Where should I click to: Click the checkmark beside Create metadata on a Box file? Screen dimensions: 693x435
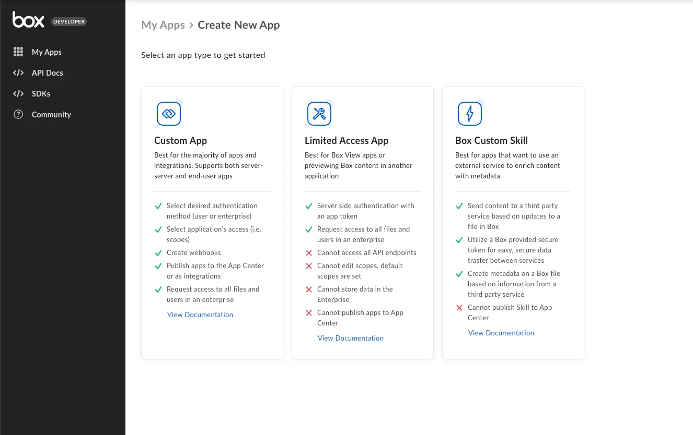click(459, 274)
